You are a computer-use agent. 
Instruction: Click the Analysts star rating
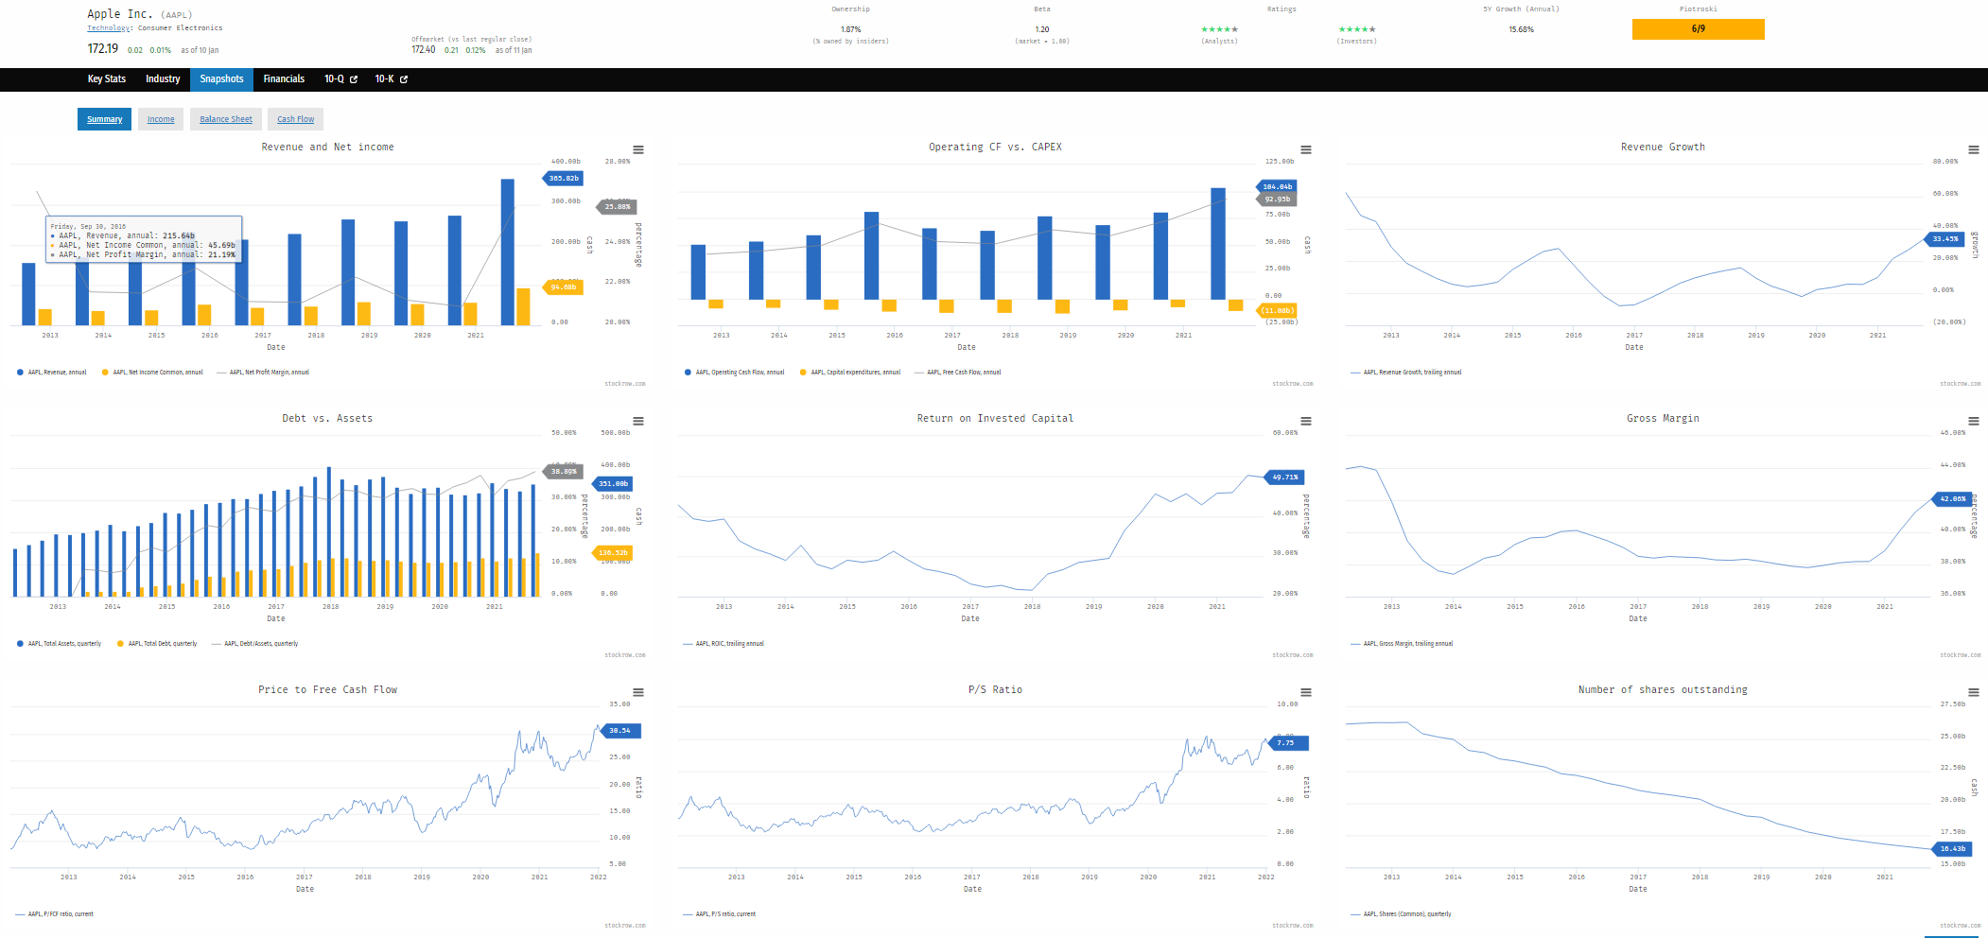[x=1219, y=29]
